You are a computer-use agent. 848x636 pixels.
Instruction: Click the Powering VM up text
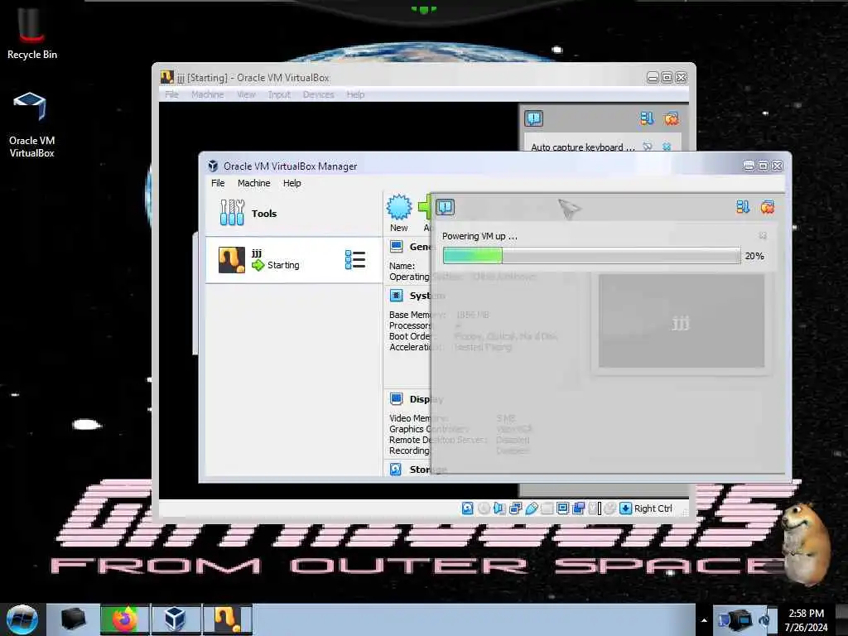479,236
